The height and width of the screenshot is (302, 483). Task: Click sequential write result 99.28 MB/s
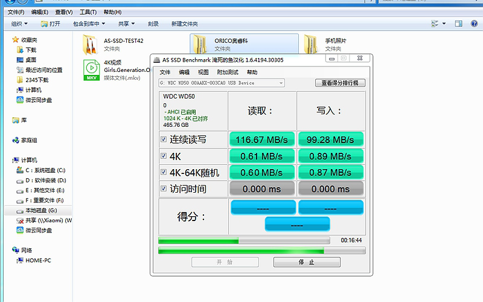click(x=330, y=140)
